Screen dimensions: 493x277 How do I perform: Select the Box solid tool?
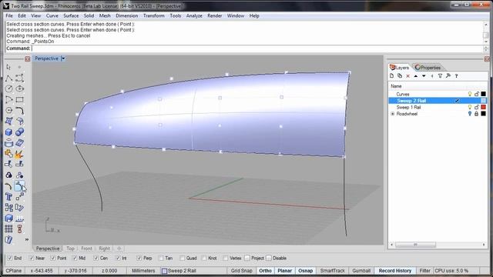click(8, 132)
